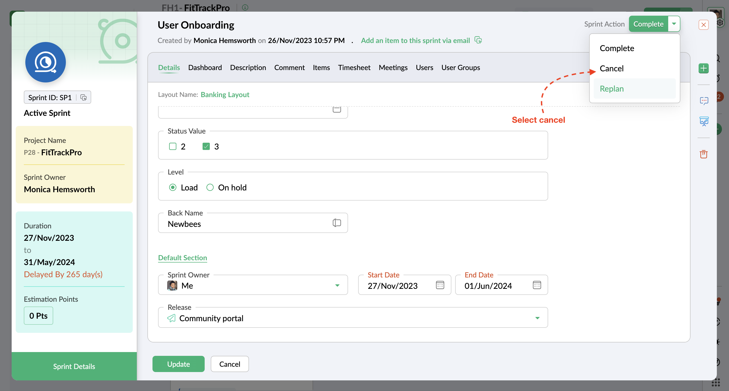Screen dimensions: 729x391
Task: Check the Status Value 2 checkbox
Action: [x=173, y=146]
